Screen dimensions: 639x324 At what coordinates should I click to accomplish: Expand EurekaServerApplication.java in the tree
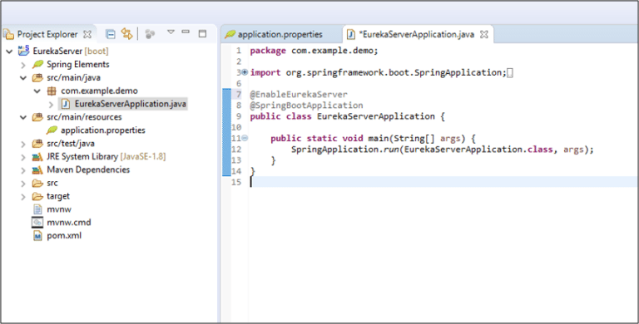(x=51, y=104)
